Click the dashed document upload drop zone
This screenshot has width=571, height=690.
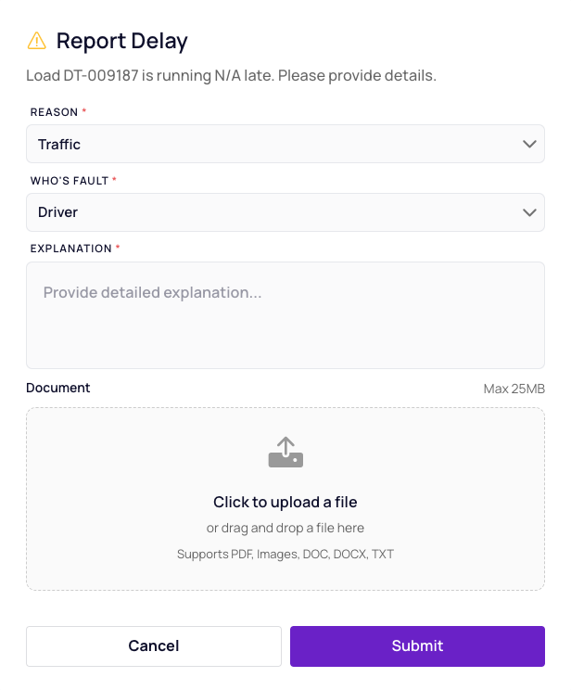[285, 499]
